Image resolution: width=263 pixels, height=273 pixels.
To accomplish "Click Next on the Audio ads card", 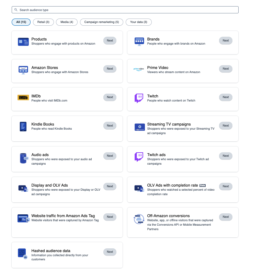I will pos(110,156).
